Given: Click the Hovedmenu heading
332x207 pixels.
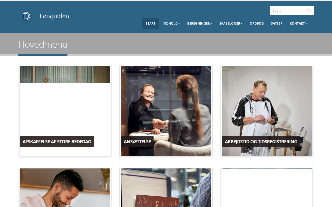Looking at the screenshot, I should [x=43, y=44].
